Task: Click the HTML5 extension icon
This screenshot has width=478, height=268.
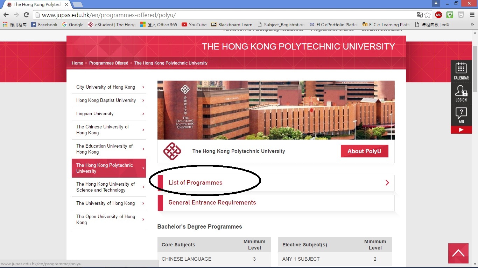Action: [x=461, y=15]
